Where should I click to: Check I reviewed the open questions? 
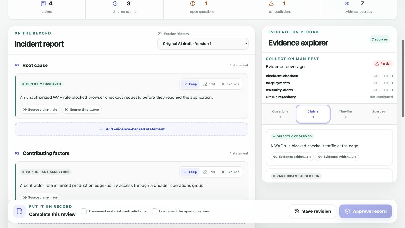click(154, 211)
